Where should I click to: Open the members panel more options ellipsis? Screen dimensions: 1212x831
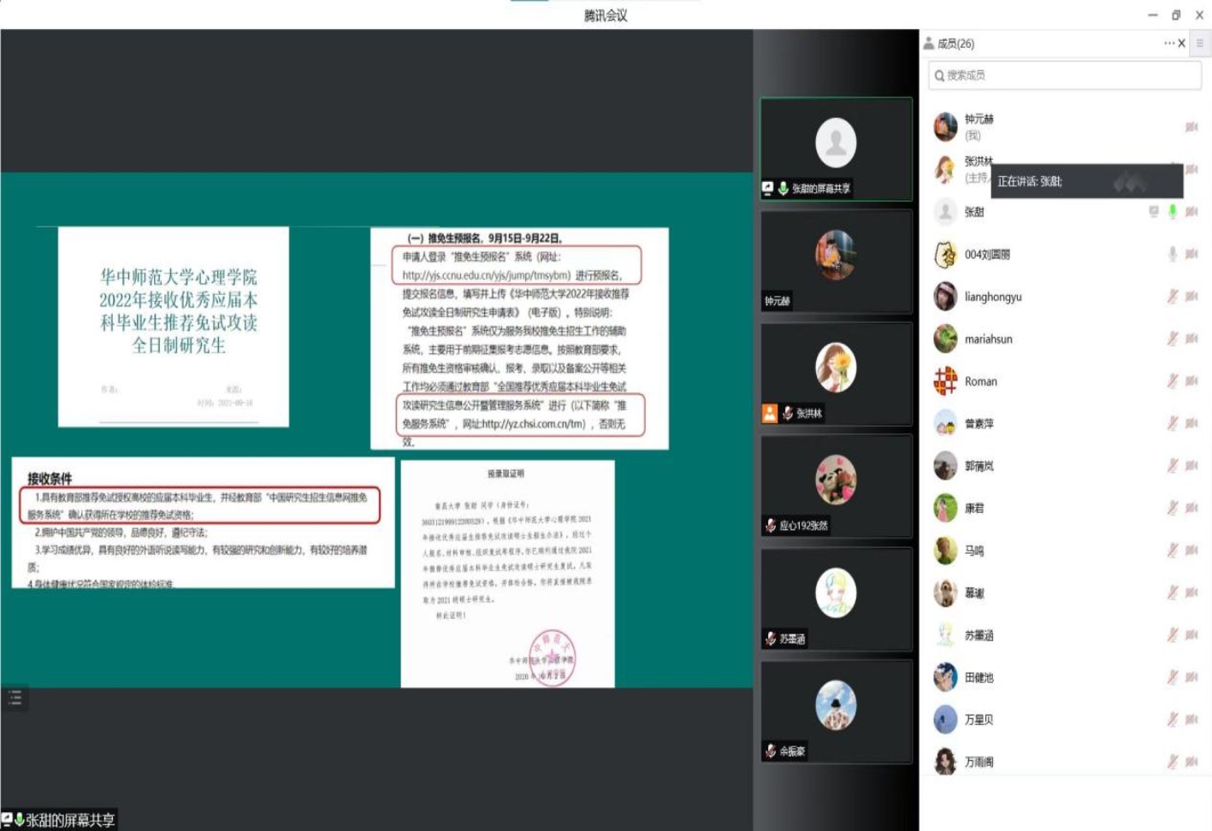[x=1168, y=44]
